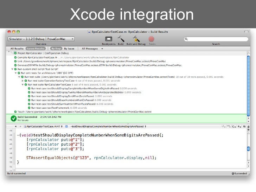Go back using editor history left arrow

(x=16, y=126)
